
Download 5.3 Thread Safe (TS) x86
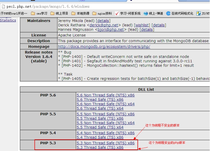click(100, 147)
